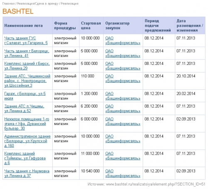
Task: Click the BASHTEL page heading
Action: click(x=18, y=11)
